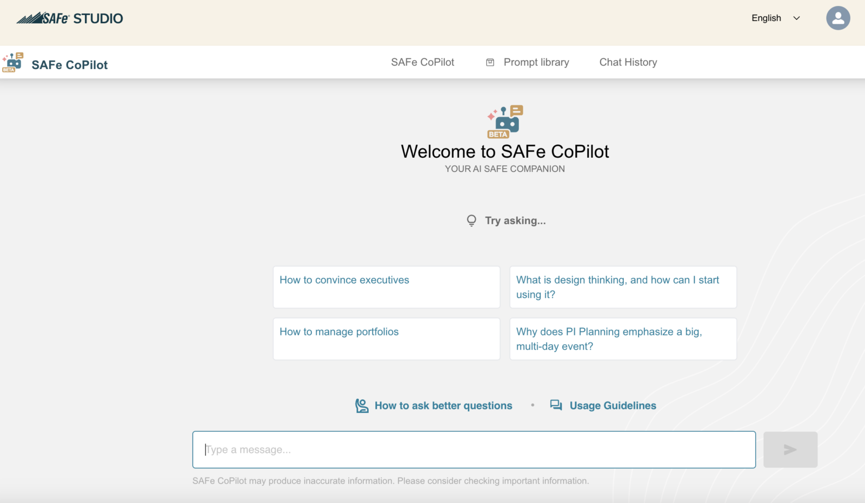Open the SAFe CoPilot navigation item
865x503 pixels.
[x=422, y=62]
